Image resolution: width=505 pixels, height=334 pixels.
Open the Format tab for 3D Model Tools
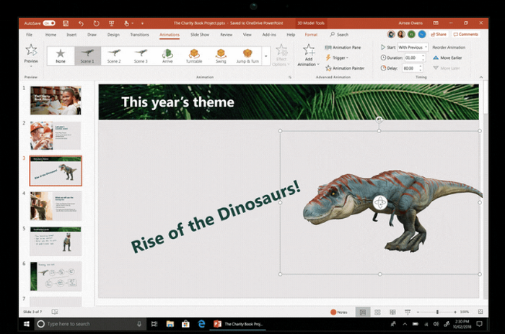point(311,35)
